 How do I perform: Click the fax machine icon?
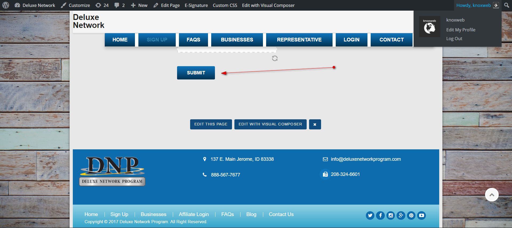[x=325, y=174]
